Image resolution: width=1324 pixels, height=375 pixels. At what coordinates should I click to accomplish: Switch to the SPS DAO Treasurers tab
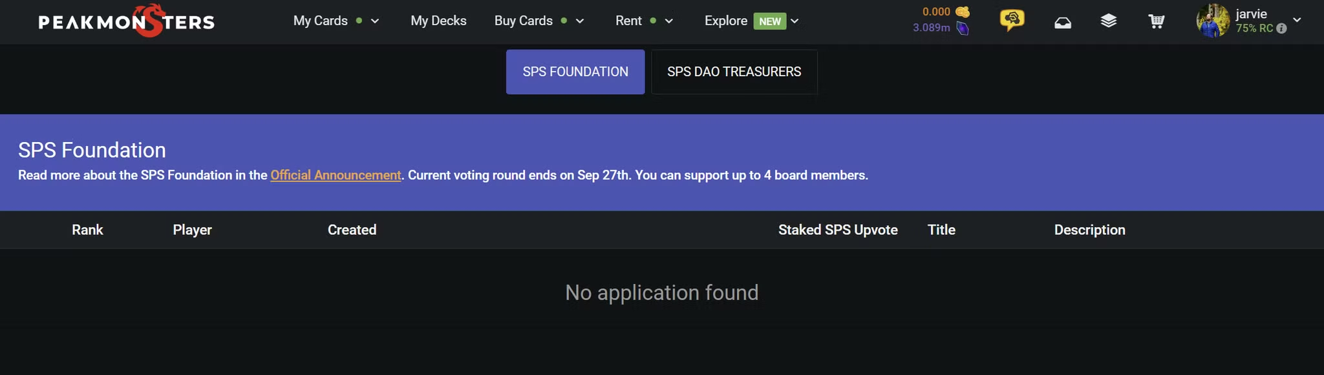click(734, 72)
